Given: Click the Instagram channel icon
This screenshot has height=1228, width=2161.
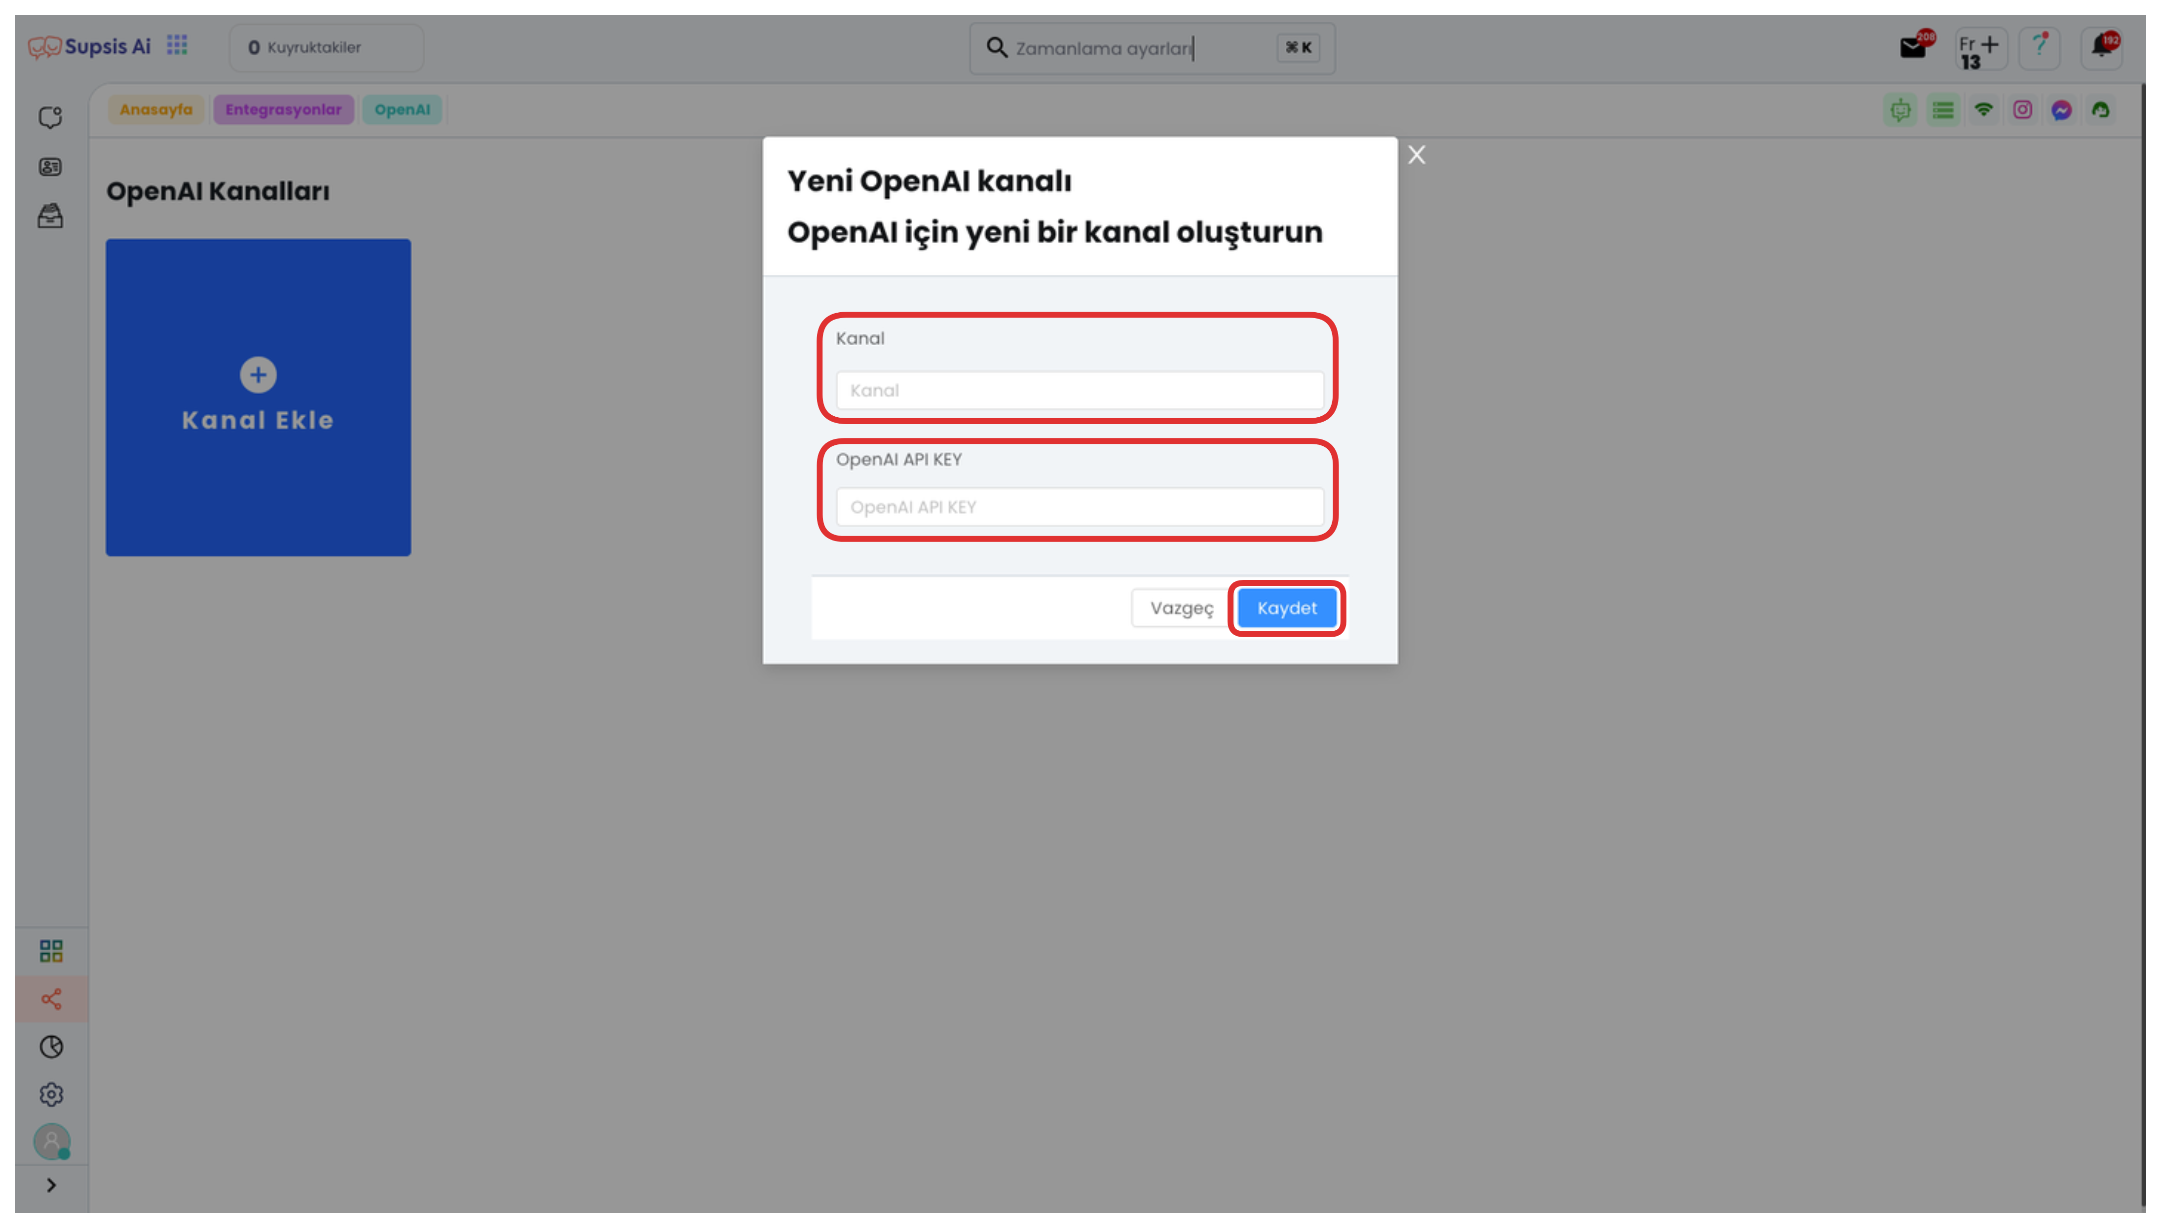Looking at the screenshot, I should click(x=2023, y=109).
